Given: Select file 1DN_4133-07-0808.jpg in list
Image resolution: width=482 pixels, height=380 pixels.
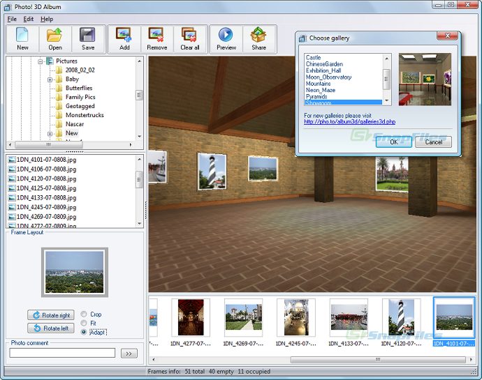Looking at the screenshot, I should pos(42,198).
